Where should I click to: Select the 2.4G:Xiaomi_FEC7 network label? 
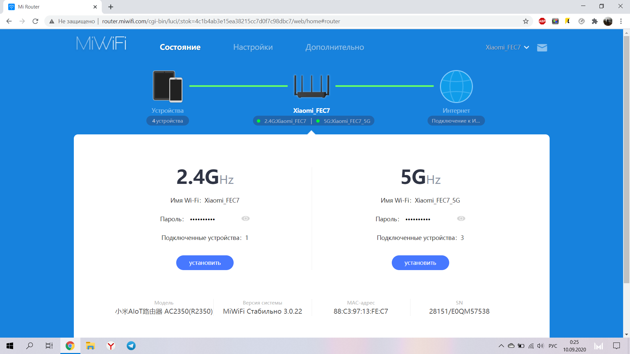tap(285, 121)
